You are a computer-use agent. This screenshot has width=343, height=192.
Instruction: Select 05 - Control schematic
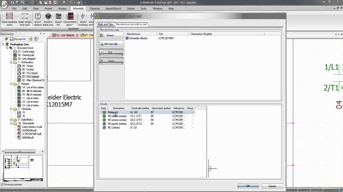(28, 70)
